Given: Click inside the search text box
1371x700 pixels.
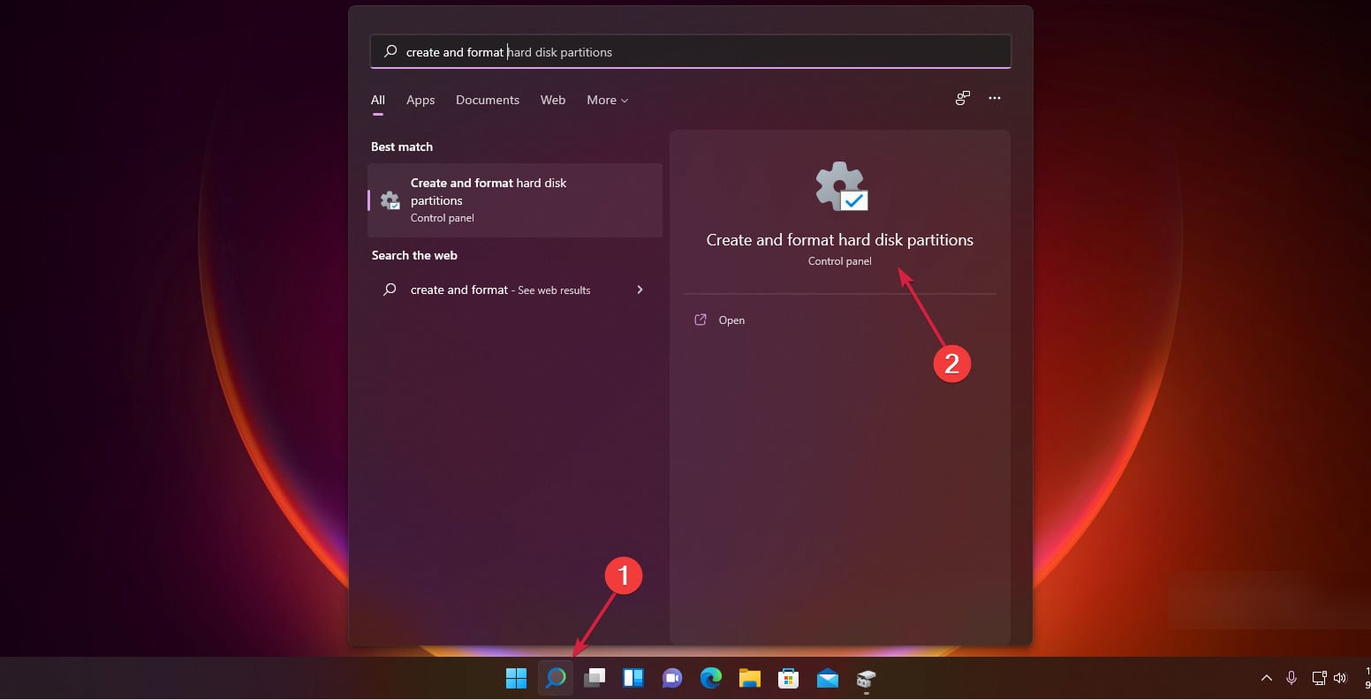Looking at the screenshot, I should pos(690,52).
